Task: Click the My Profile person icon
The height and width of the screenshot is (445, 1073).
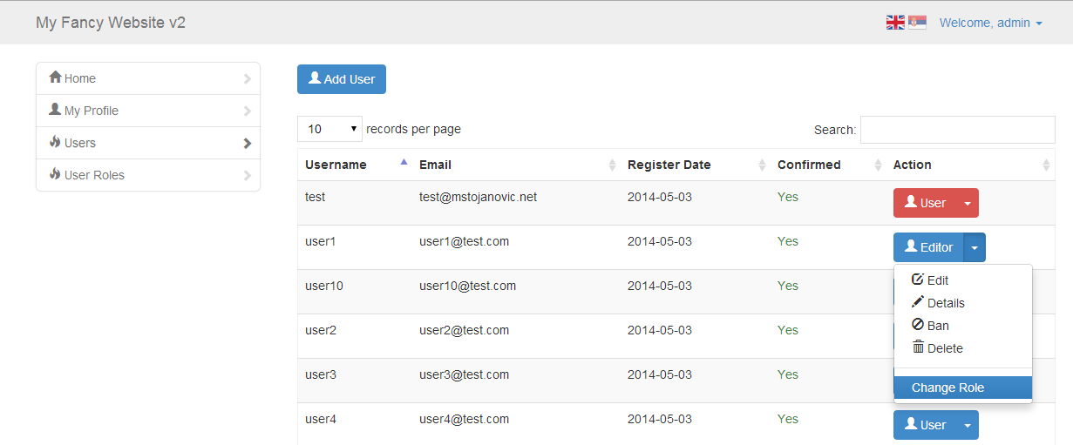Action: (56, 110)
